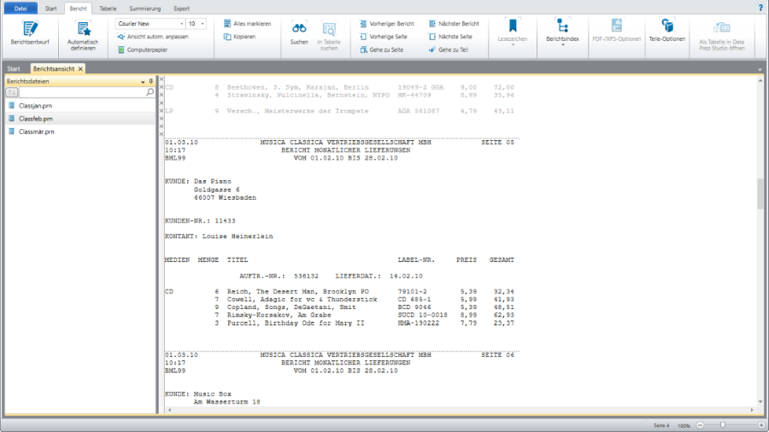Click the zoom slider handle
Screen dimensions: 769x432
pyautogui.click(x=722, y=425)
